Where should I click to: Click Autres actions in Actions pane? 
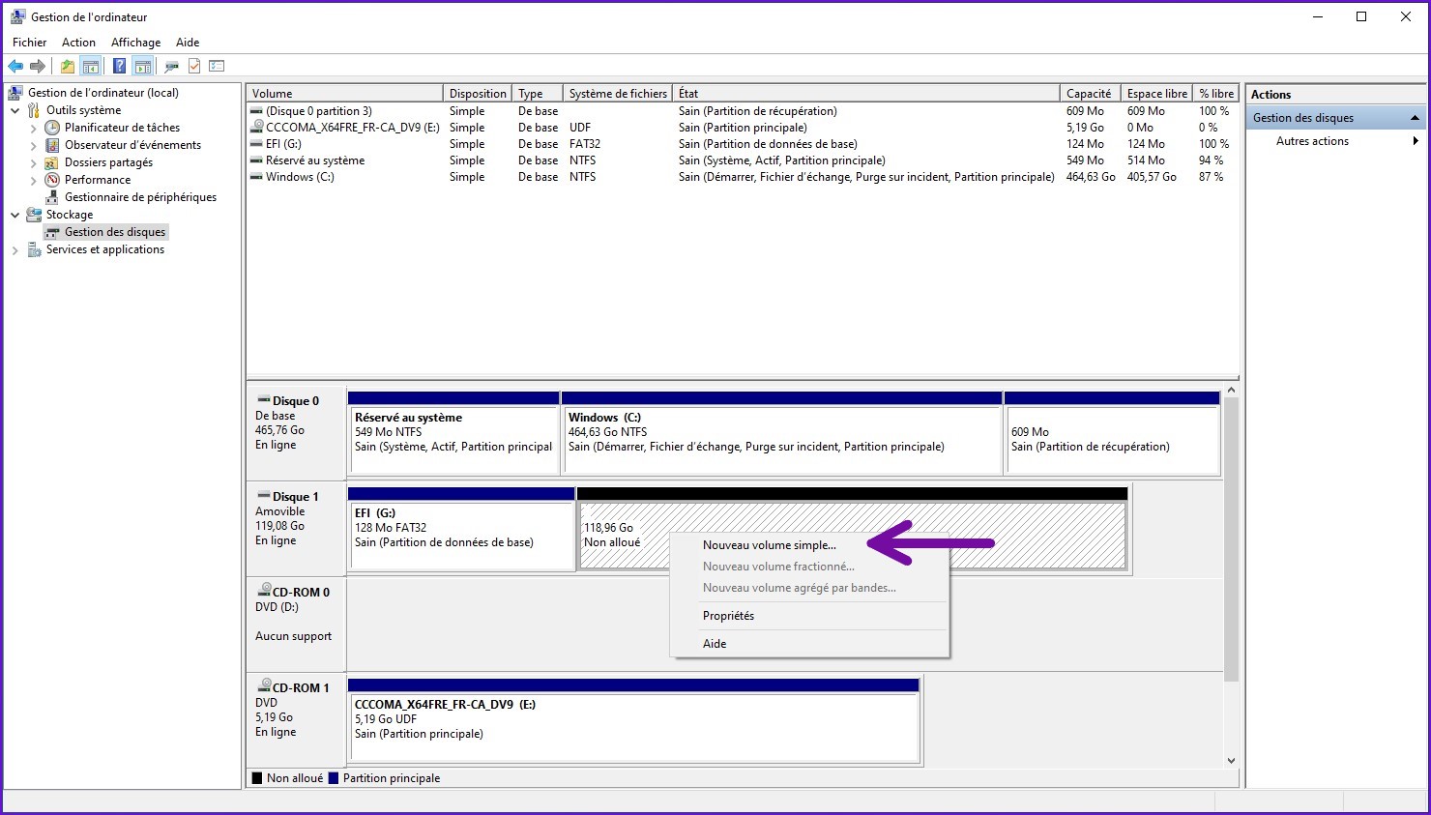point(1312,141)
